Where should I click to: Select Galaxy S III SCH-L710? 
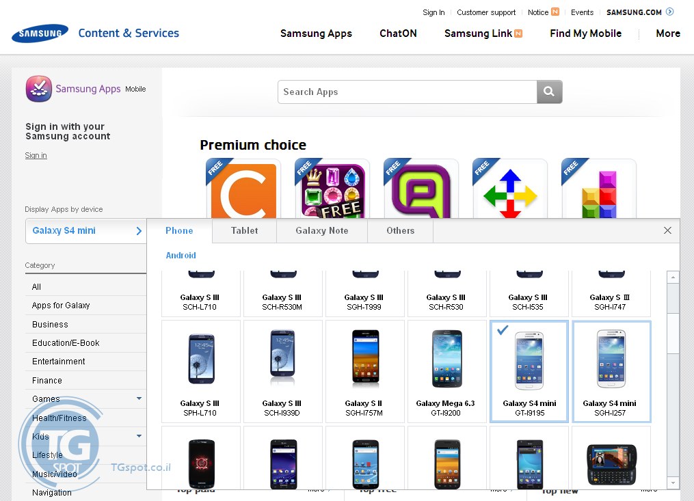201,293
